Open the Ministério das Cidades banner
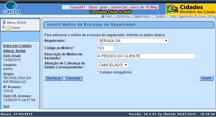This screenshot has width=216, height=117. 191,9
